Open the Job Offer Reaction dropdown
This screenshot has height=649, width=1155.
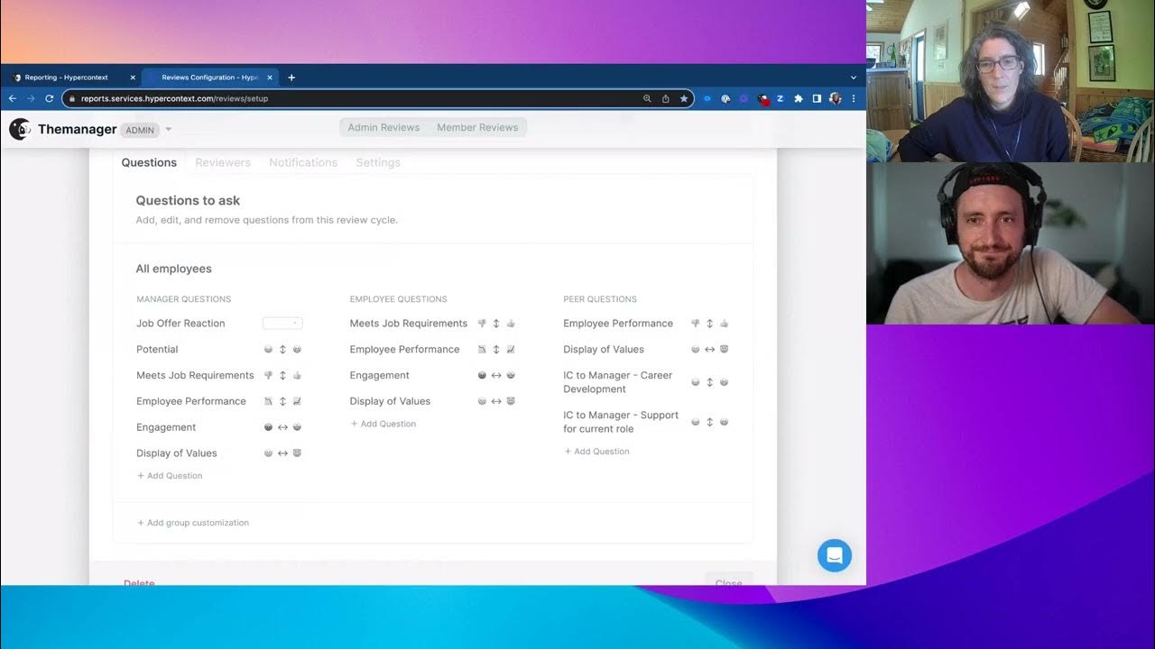point(282,324)
